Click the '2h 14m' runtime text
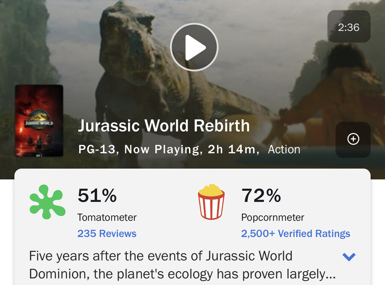Viewport: 385px width, 285px height. coord(231,149)
